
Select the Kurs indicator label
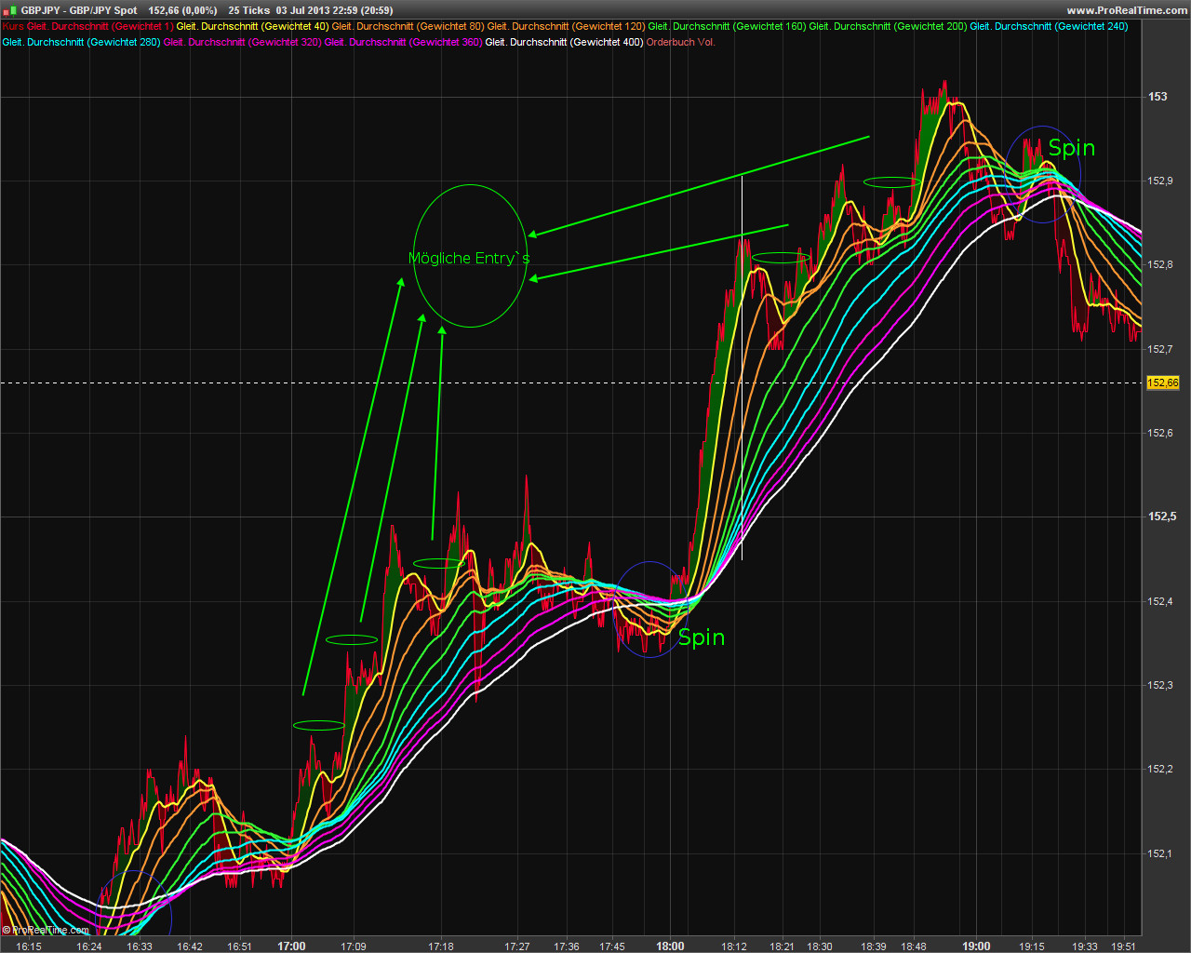(x=13, y=26)
